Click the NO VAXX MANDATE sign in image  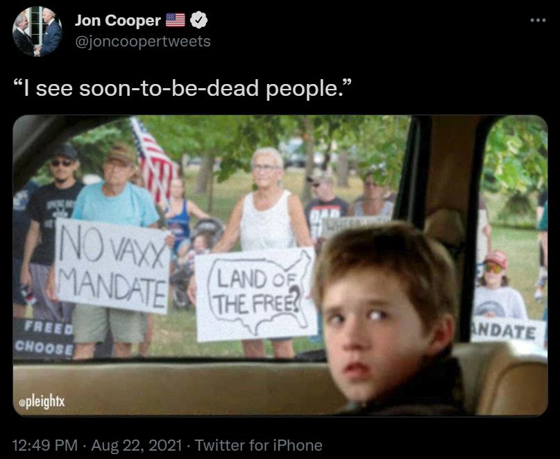click(112, 265)
